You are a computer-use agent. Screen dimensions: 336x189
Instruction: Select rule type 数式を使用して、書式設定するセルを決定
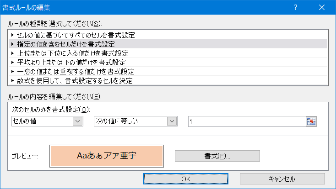pos(168,81)
